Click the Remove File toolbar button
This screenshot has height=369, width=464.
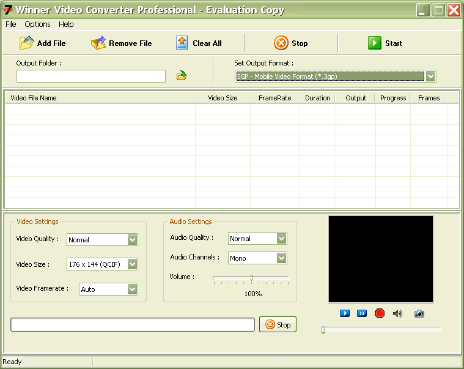point(121,43)
